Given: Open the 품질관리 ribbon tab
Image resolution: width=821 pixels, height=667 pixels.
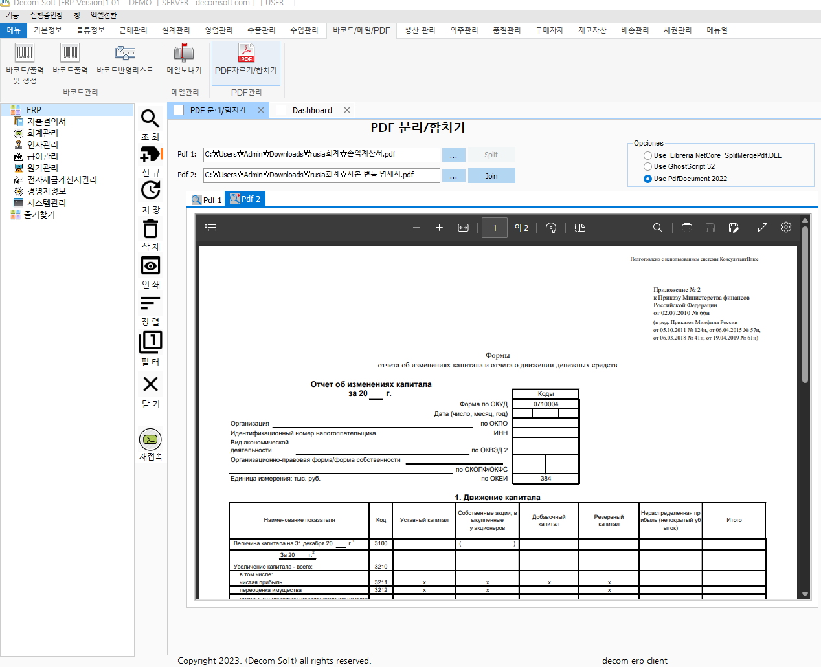Looking at the screenshot, I should [x=506, y=30].
